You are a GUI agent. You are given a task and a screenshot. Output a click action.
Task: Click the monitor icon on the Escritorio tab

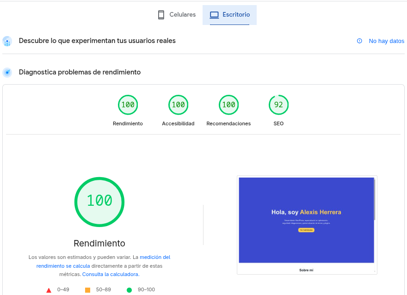[x=214, y=14]
